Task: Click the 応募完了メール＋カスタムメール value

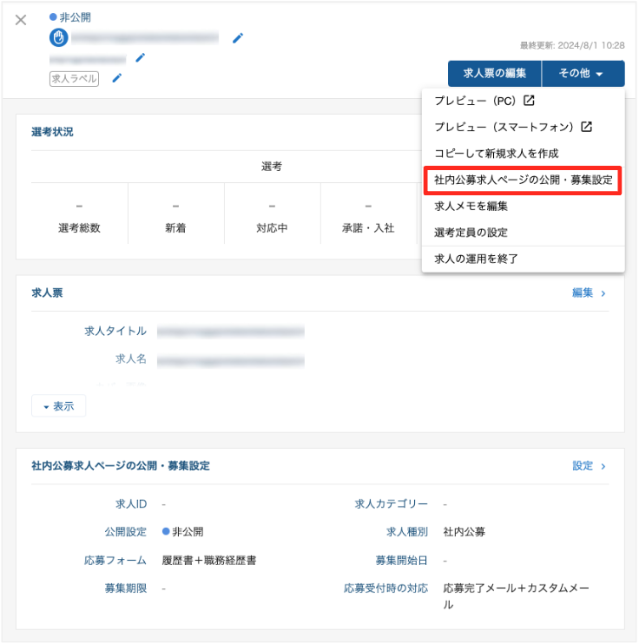Action: pos(516,596)
